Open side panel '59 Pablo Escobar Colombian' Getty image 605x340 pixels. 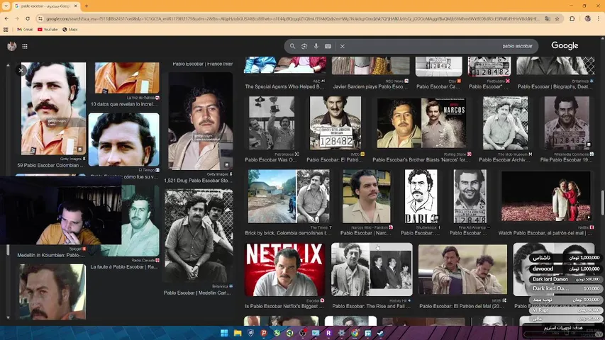[54, 108]
